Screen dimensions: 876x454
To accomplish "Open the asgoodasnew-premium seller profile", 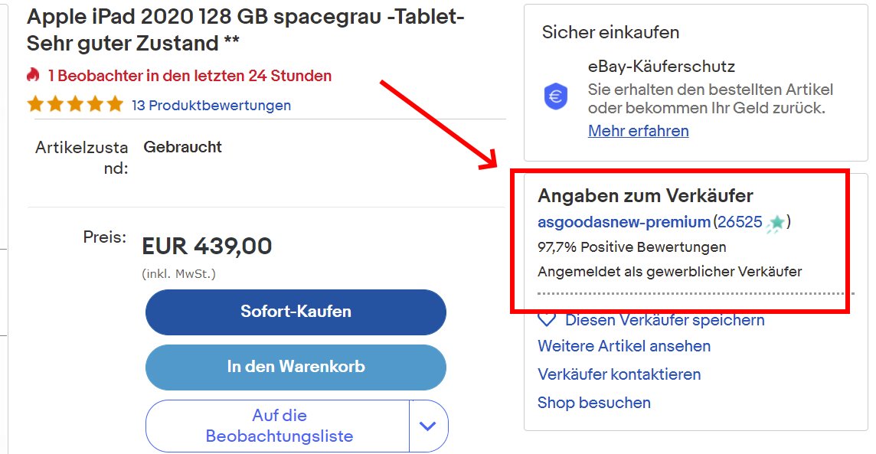I will (626, 221).
